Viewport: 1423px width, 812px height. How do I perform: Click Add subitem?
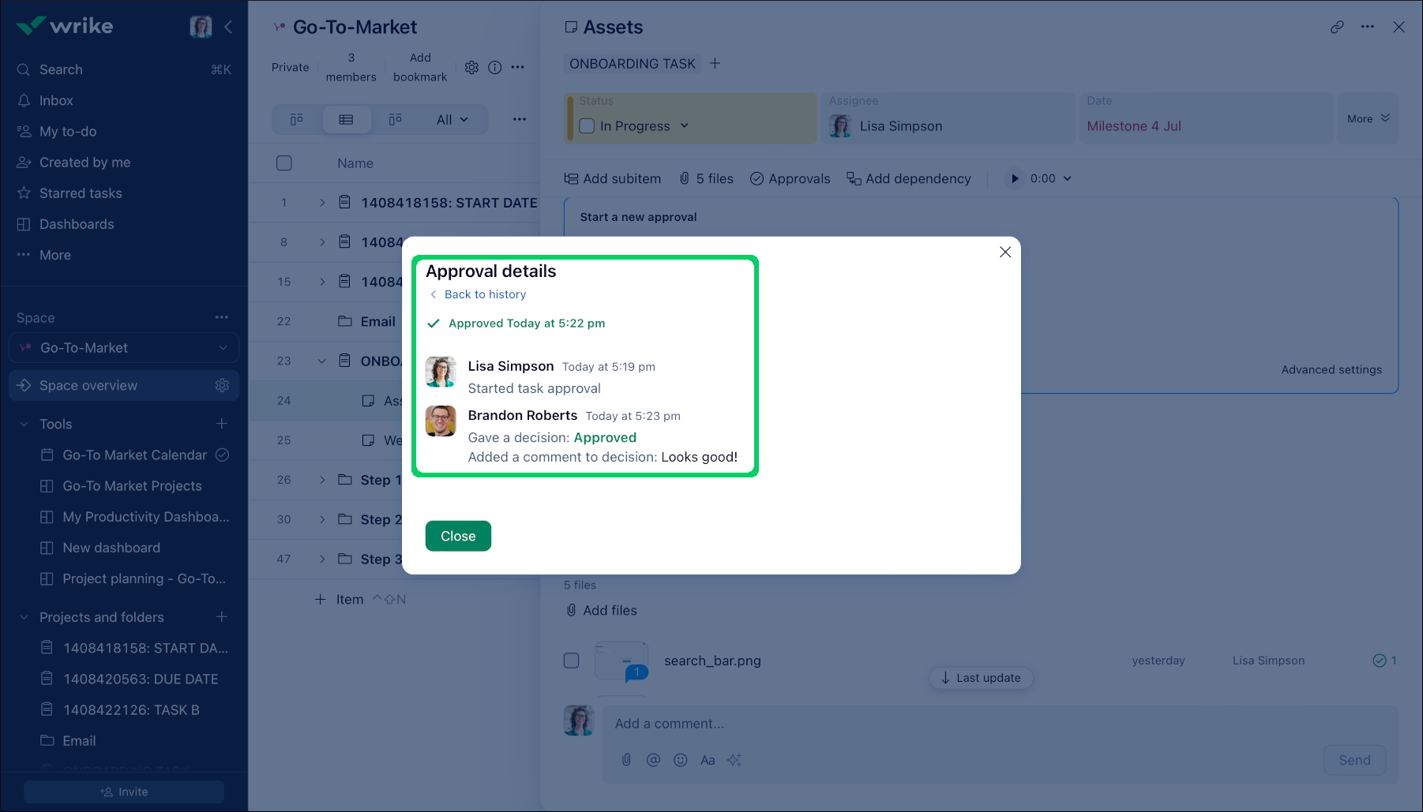(x=613, y=178)
